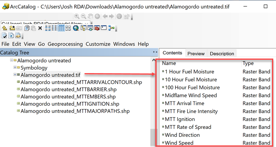The image size is (276, 147).
Task: Open the red ArcToolbox icon
Action: tap(97, 28)
